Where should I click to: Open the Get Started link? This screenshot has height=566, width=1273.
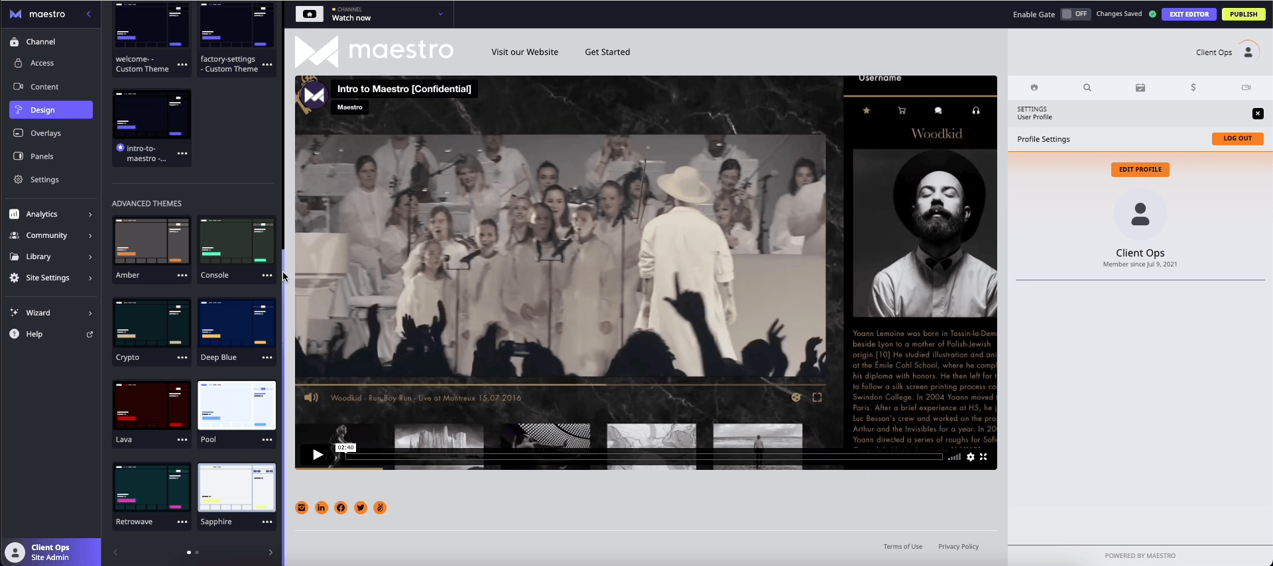click(607, 52)
